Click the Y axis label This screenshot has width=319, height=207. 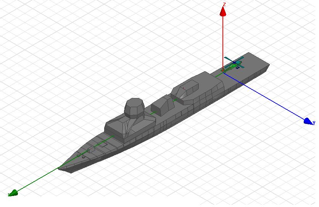(x=314, y=123)
